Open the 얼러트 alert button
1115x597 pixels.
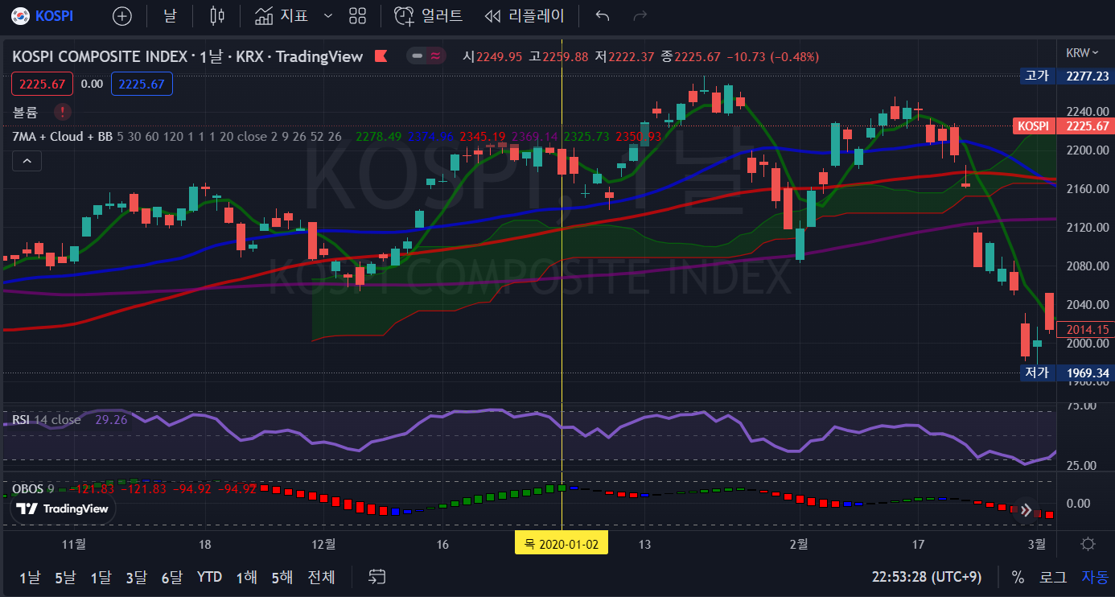[x=429, y=16]
